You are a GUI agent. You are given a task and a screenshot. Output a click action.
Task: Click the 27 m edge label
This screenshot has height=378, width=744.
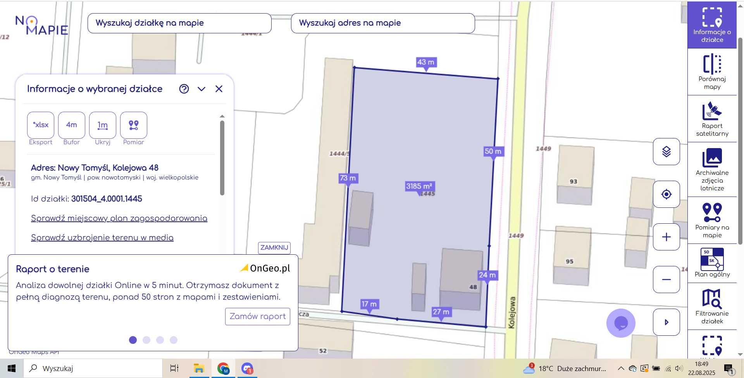441,312
